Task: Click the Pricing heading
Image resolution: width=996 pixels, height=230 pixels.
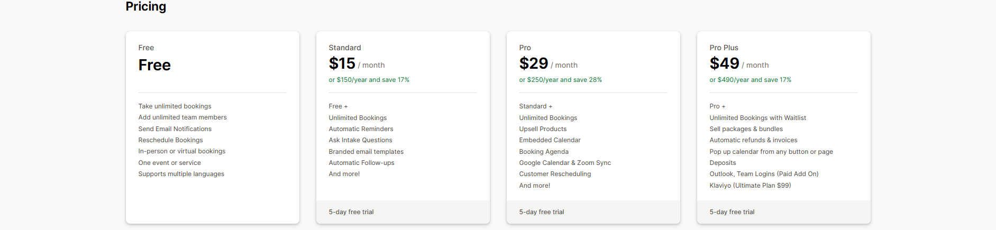Action: [145, 6]
